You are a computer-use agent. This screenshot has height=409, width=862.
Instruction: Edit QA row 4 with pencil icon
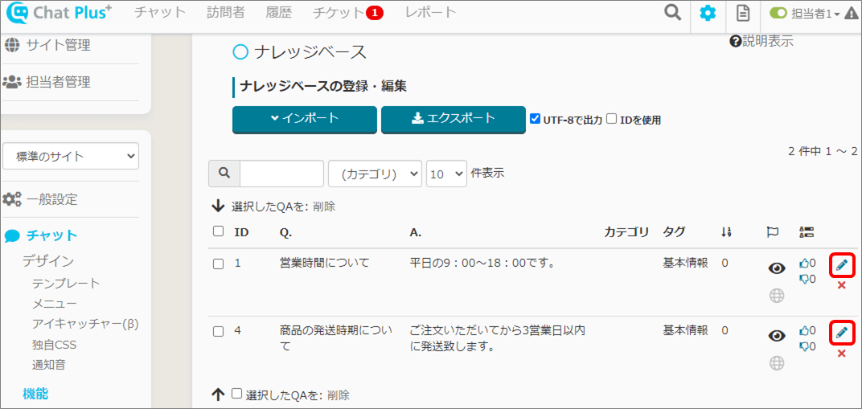pyautogui.click(x=841, y=333)
